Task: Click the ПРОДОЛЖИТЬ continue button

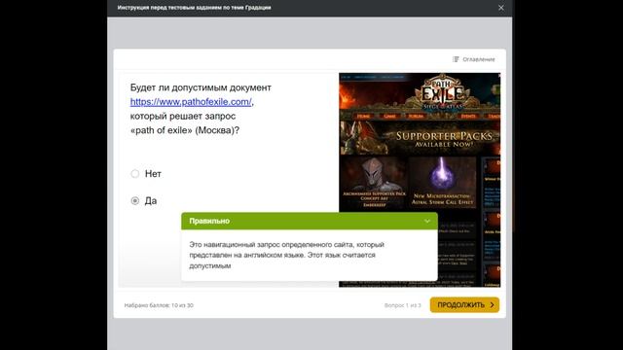Action: [x=464, y=304]
